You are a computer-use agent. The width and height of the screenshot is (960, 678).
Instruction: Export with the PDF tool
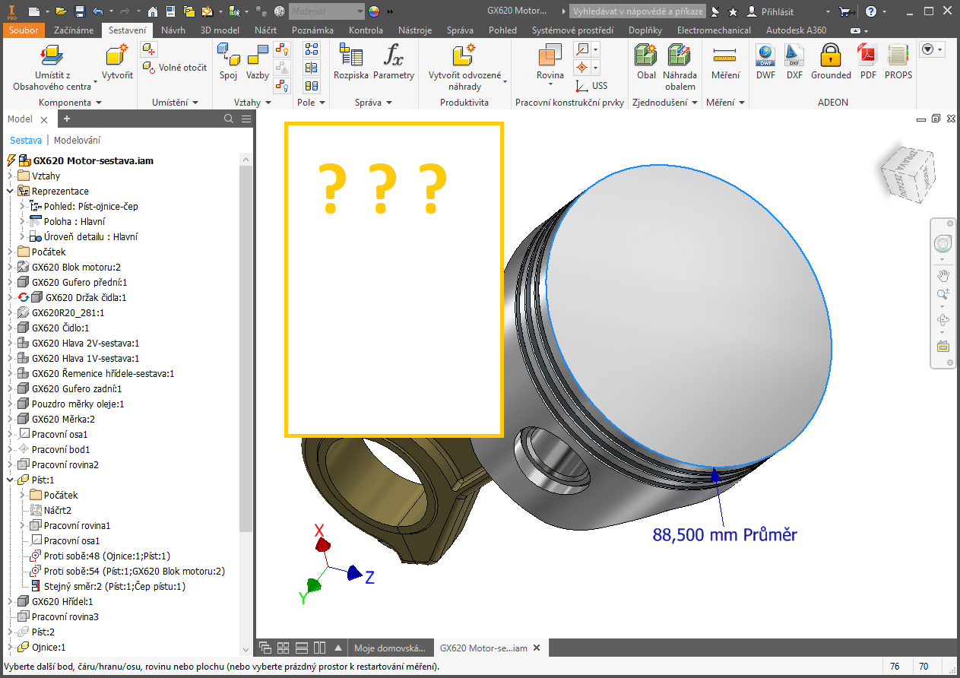point(868,62)
